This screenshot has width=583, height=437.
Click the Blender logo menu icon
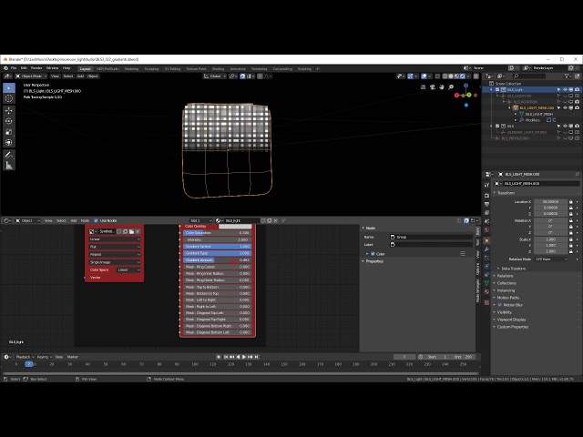coord(5,68)
